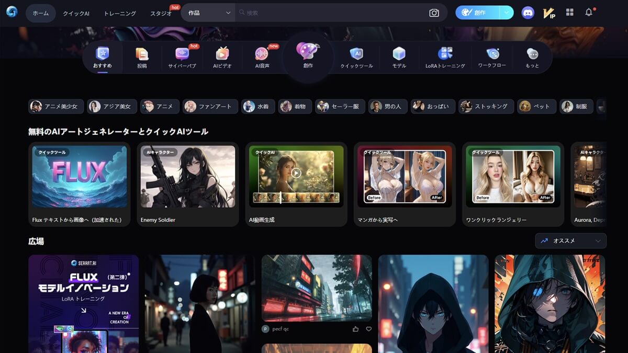Viewport: 628px width, 353px height.
Task: Check the notification bell
Action: pyautogui.click(x=589, y=13)
